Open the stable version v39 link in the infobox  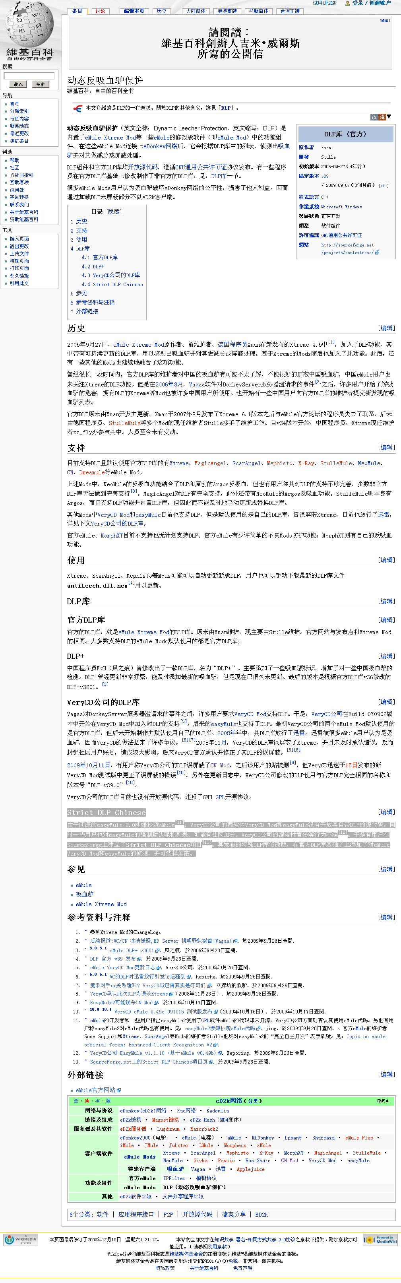point(325,176)
